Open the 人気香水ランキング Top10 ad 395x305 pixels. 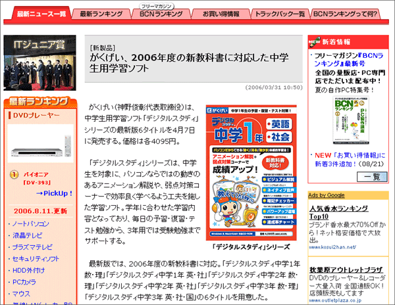(339, 212)
